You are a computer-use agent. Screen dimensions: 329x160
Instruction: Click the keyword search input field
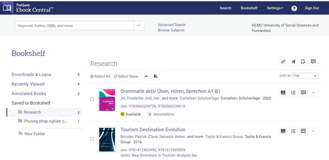[74, 26]
